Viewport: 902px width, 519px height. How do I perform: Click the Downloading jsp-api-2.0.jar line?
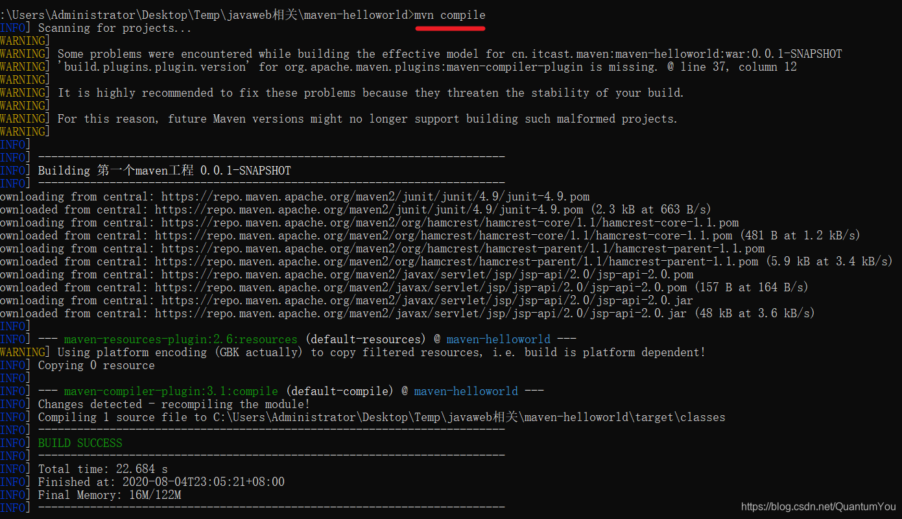(x=347, y=300)
